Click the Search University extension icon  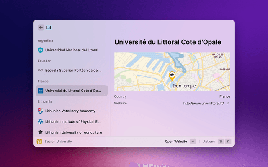39,142
